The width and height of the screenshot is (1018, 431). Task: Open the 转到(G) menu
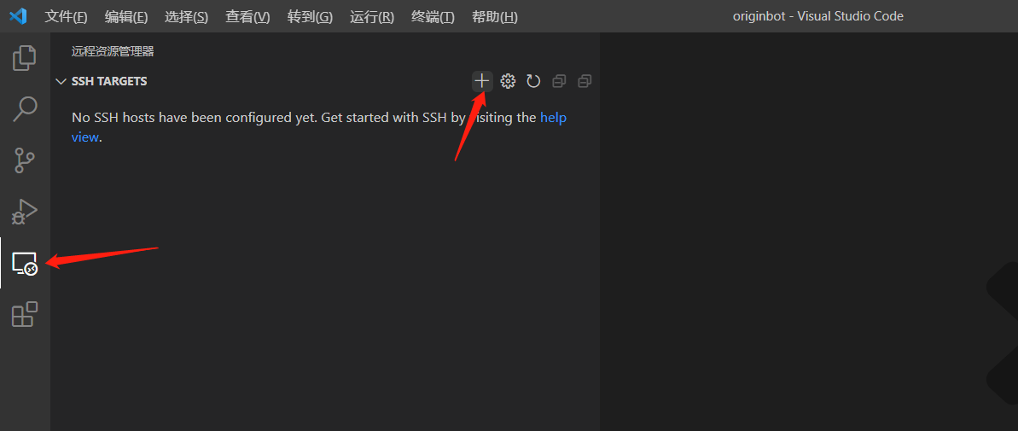[x=310, y=17]
